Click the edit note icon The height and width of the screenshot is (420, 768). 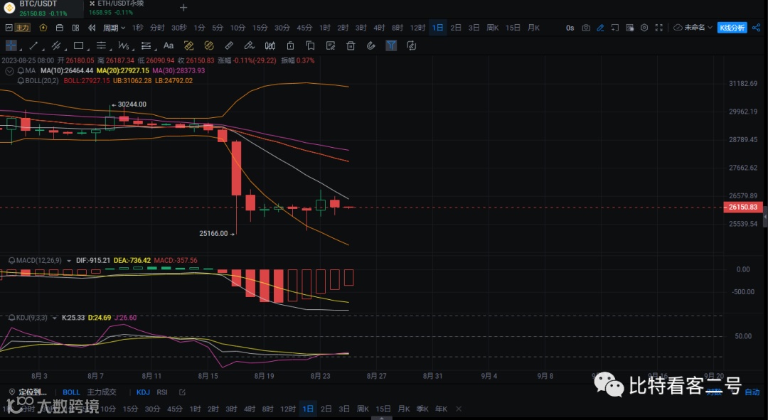331,46
